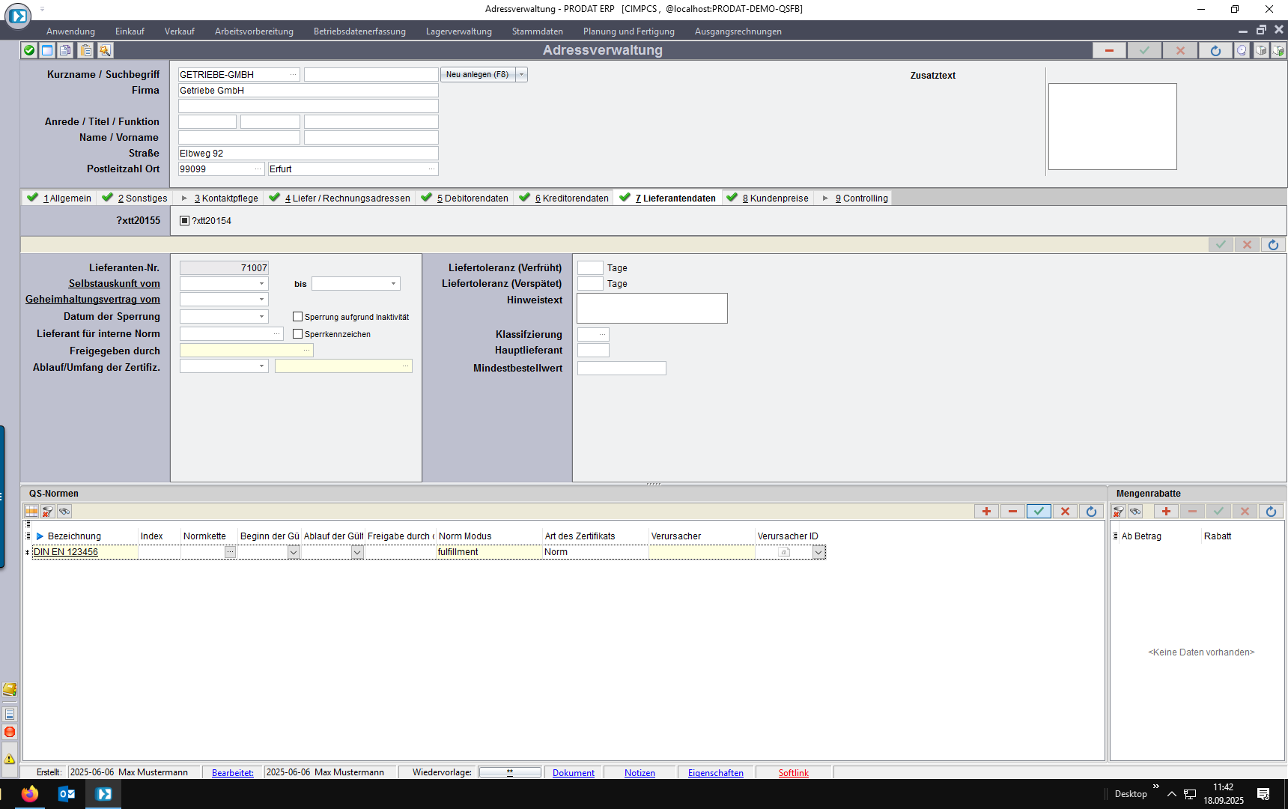1288x809 pixels.
Task: Click Neu anlegen (F8) button
Action: [x=477, y=75]
